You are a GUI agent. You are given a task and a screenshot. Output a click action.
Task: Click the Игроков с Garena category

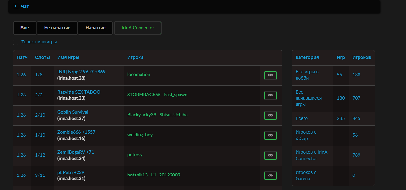point(306,175)
